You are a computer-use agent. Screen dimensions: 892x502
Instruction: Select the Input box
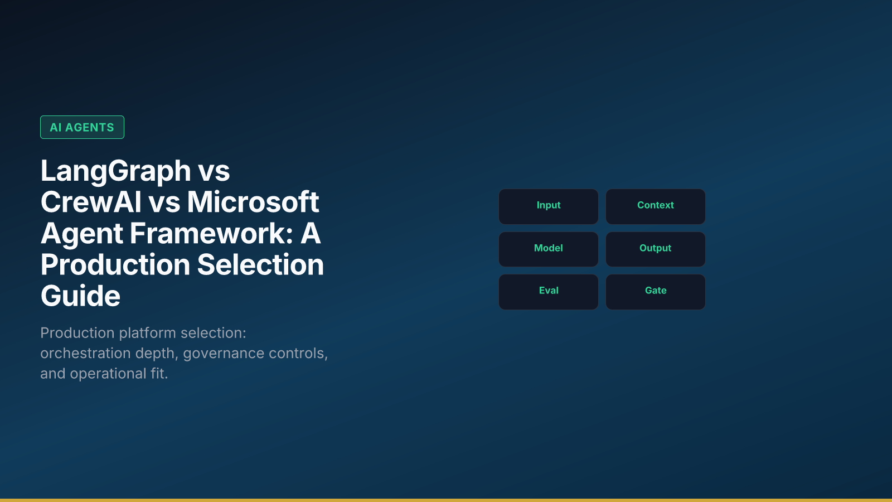point(549,206)
